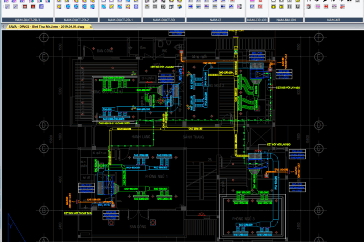Expand the NAM-DUCT-2D-3 panel title
This screenshot has height=242, width=364.
(x=27, y=20)
